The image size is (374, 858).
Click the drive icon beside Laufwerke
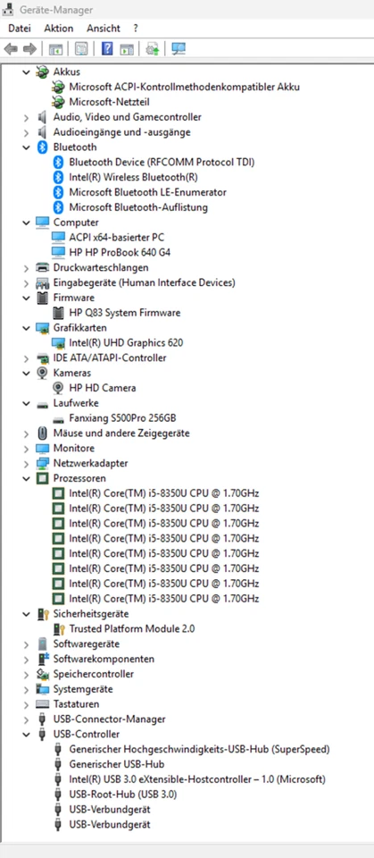tap(42, 404)
